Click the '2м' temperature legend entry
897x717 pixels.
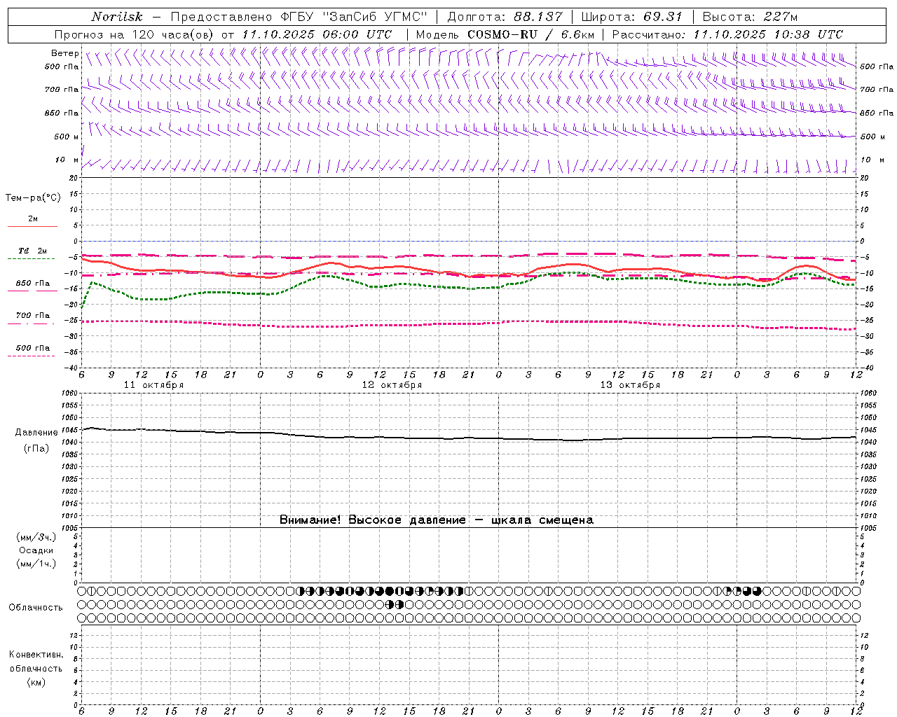coord(33,218)
